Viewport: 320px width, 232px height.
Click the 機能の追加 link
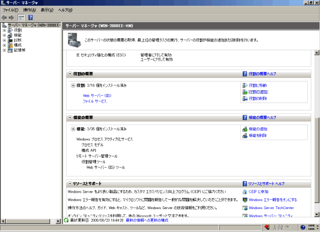(258, 129)
